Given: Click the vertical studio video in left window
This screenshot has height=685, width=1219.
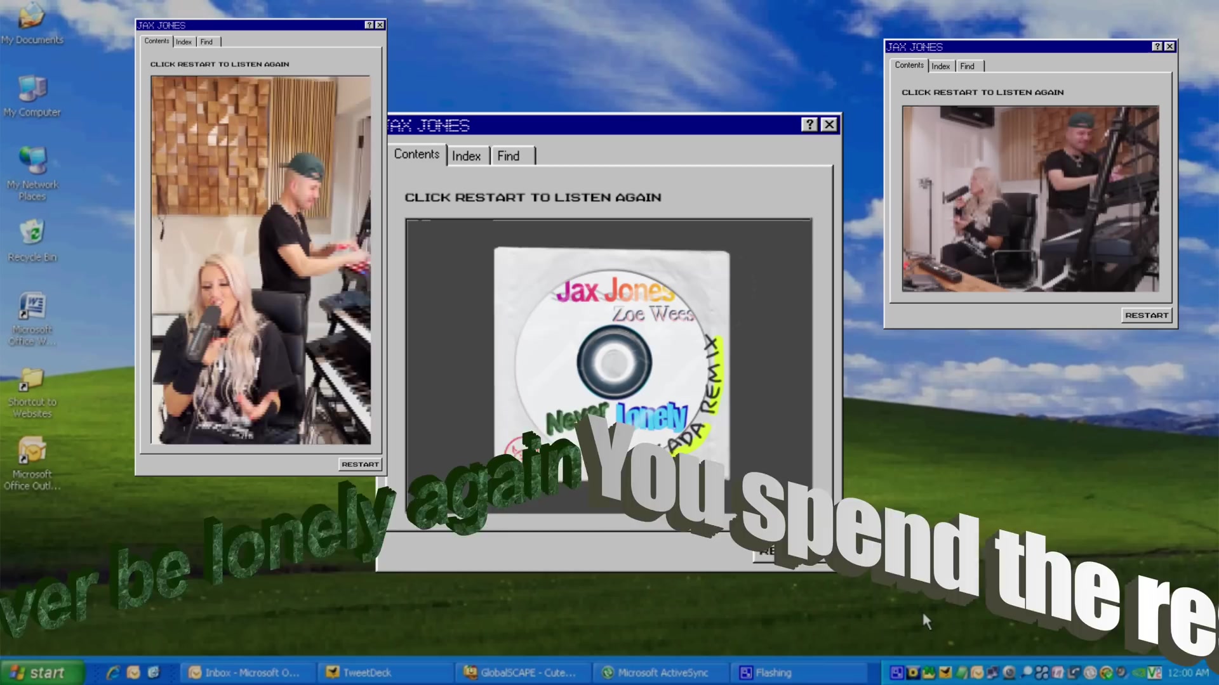Looking at the screenshot, I should [x=261, y=260].
